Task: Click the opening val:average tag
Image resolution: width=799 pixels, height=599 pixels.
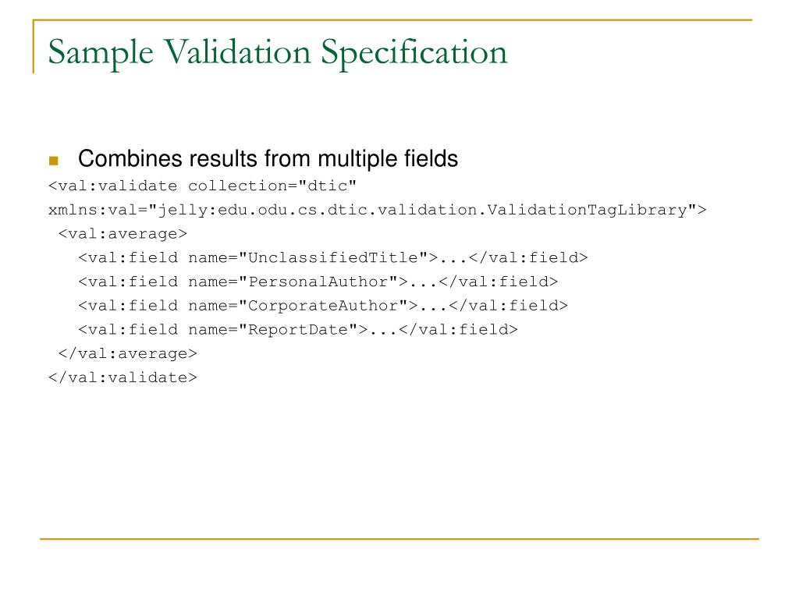Action: click(123, 234)
